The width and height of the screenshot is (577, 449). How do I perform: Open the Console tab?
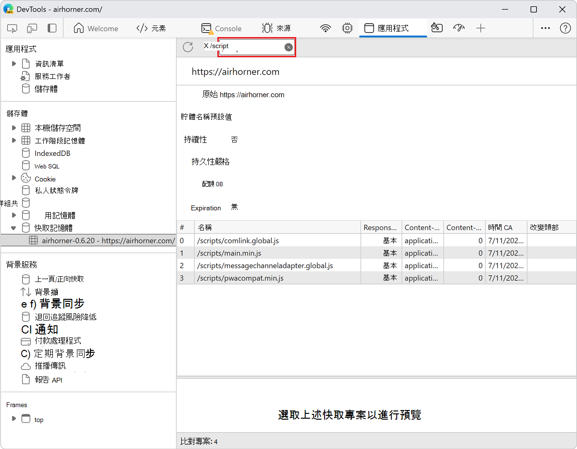tap(222, 28)
